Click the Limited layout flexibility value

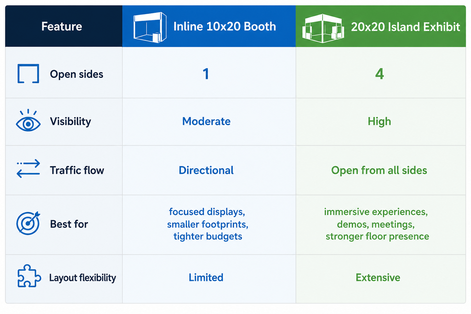tap(206, 278)
